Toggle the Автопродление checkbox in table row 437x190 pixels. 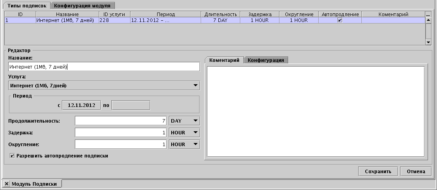(340, 20)
